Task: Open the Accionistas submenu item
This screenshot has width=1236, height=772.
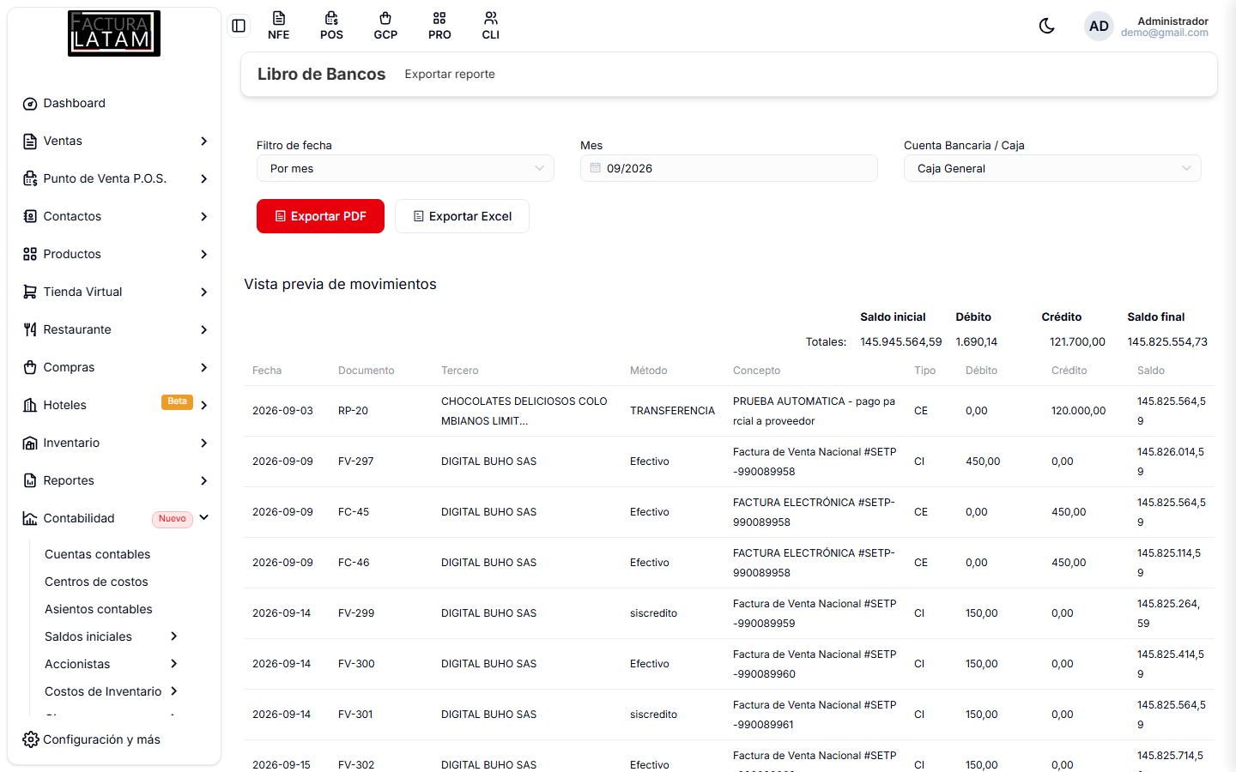Action: [77, 664]
